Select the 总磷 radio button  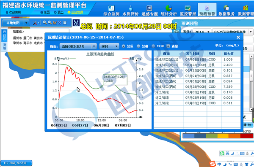138,46
